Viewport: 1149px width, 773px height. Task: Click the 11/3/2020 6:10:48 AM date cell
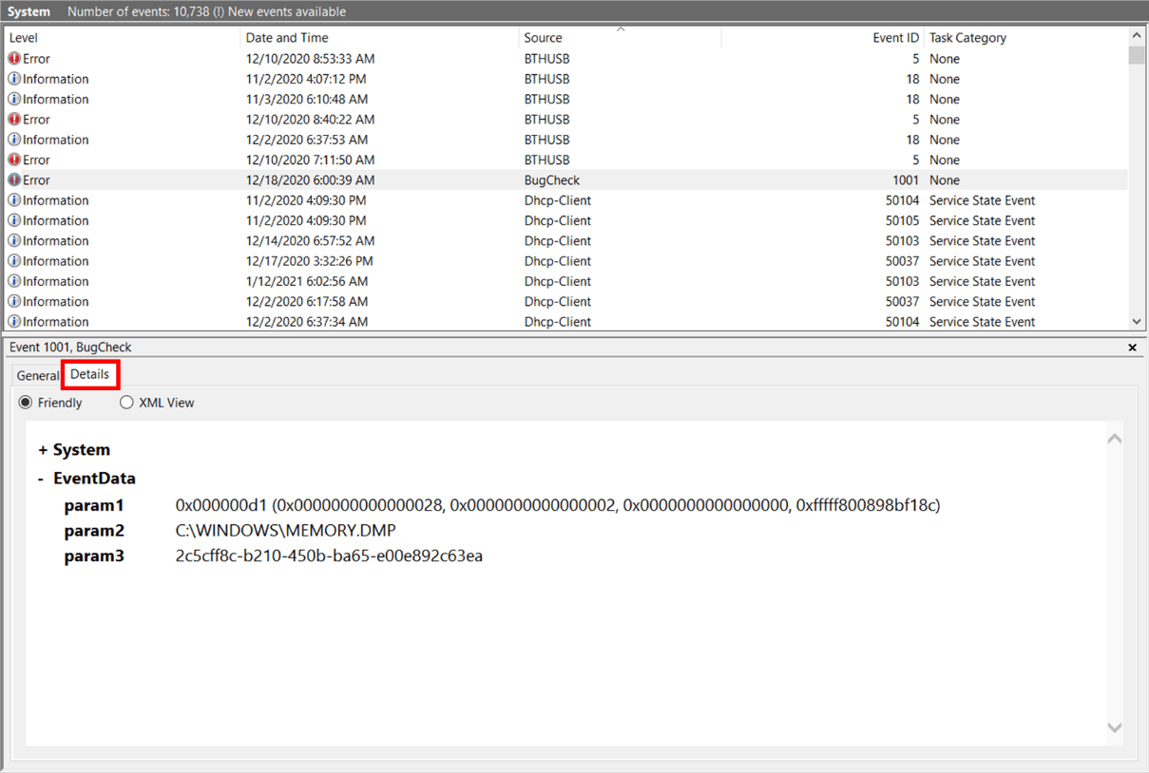tap(307, 99)
